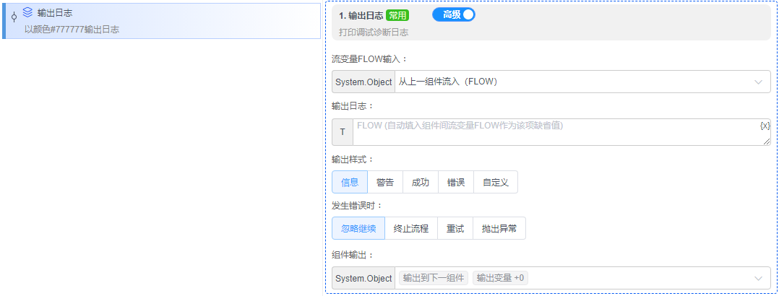Toggle the 高级 advanced switch

(454, 15)
